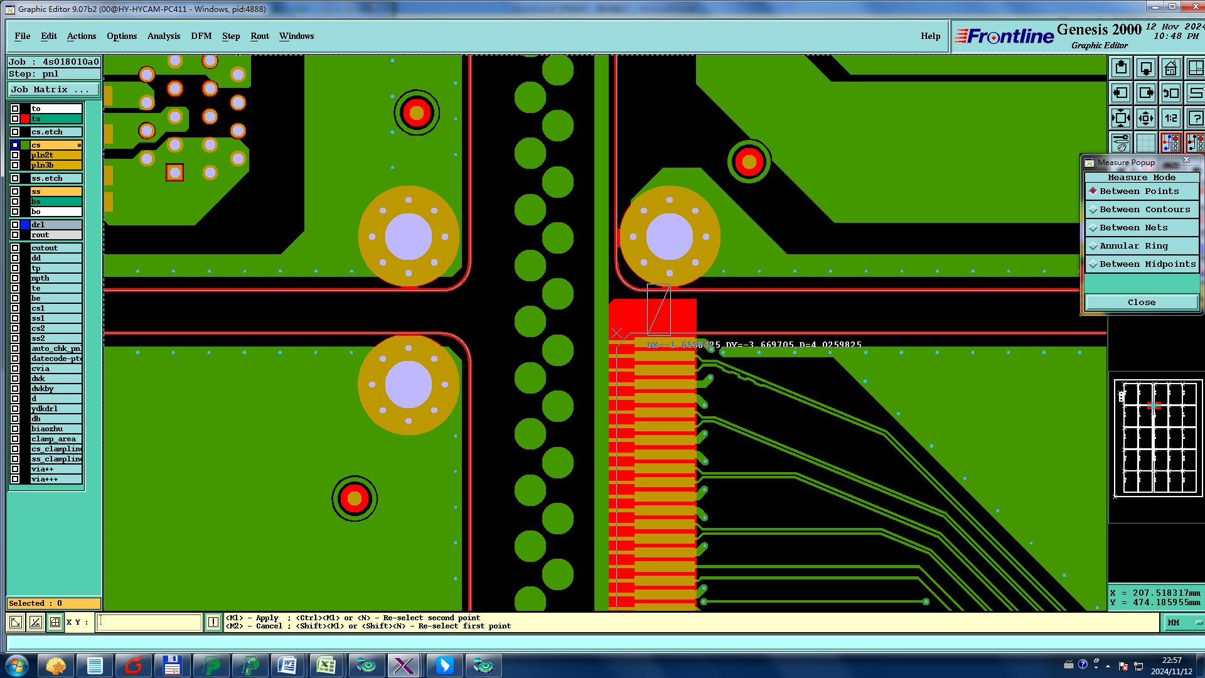
Task: Open the DFM menu
Action: [x=201, y=36]
